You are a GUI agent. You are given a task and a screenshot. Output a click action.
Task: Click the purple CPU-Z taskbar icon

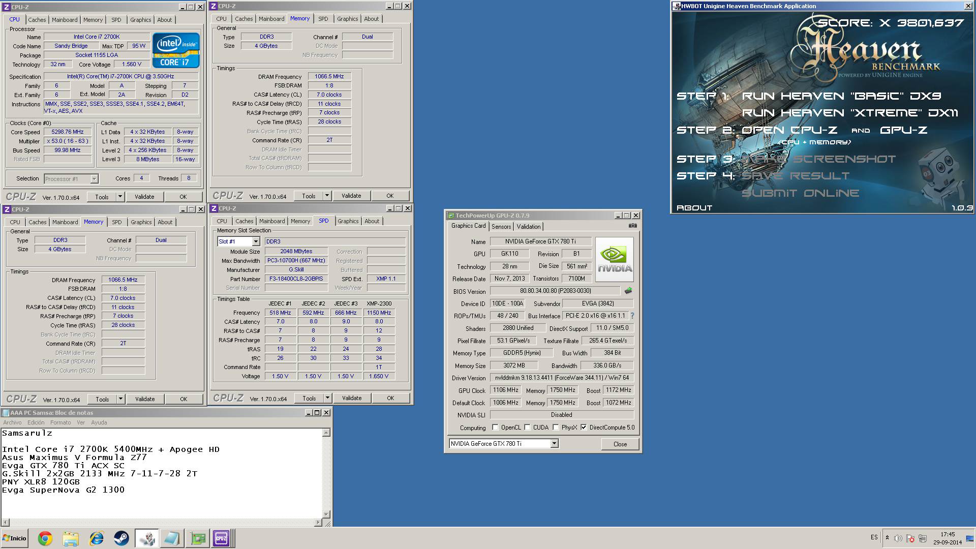(x=222, y=538)
